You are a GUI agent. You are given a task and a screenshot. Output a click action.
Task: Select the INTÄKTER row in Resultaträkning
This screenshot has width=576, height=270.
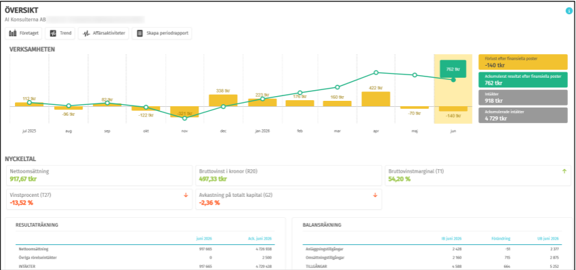[x=145, y=266]
